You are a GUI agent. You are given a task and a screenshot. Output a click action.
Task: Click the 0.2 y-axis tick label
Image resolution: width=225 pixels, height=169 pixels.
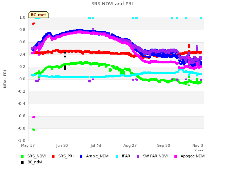tap(22, 67)
